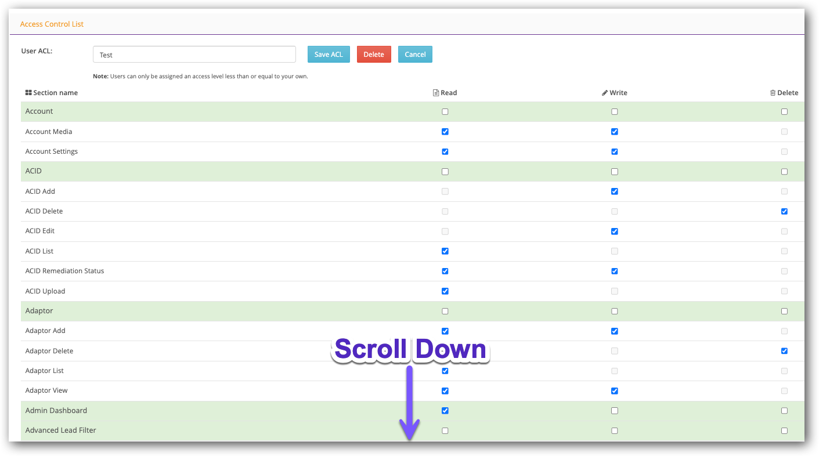Disable Read permission for Admin Dashboard
Image resolution: width=819 pixels, height=456 pixels.
point(445,410)
